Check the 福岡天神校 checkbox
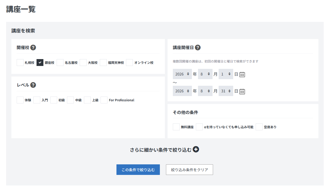Viewport: 329px width, 191px height. tap(103, 63)
